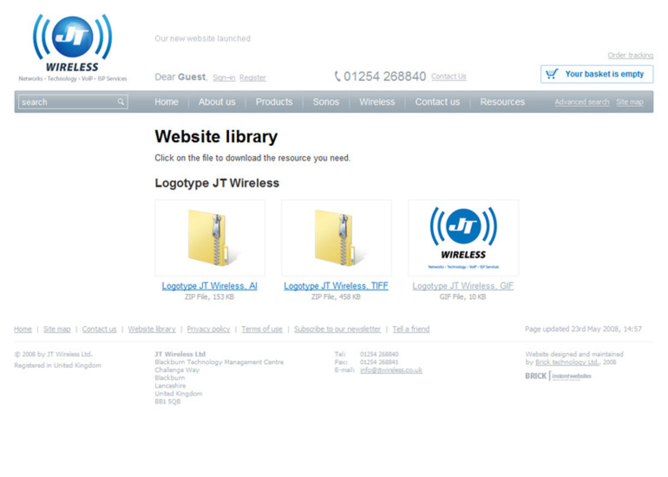
Task: Open the Products menu item
Action: pyautogui.click(x=274, y=102)
